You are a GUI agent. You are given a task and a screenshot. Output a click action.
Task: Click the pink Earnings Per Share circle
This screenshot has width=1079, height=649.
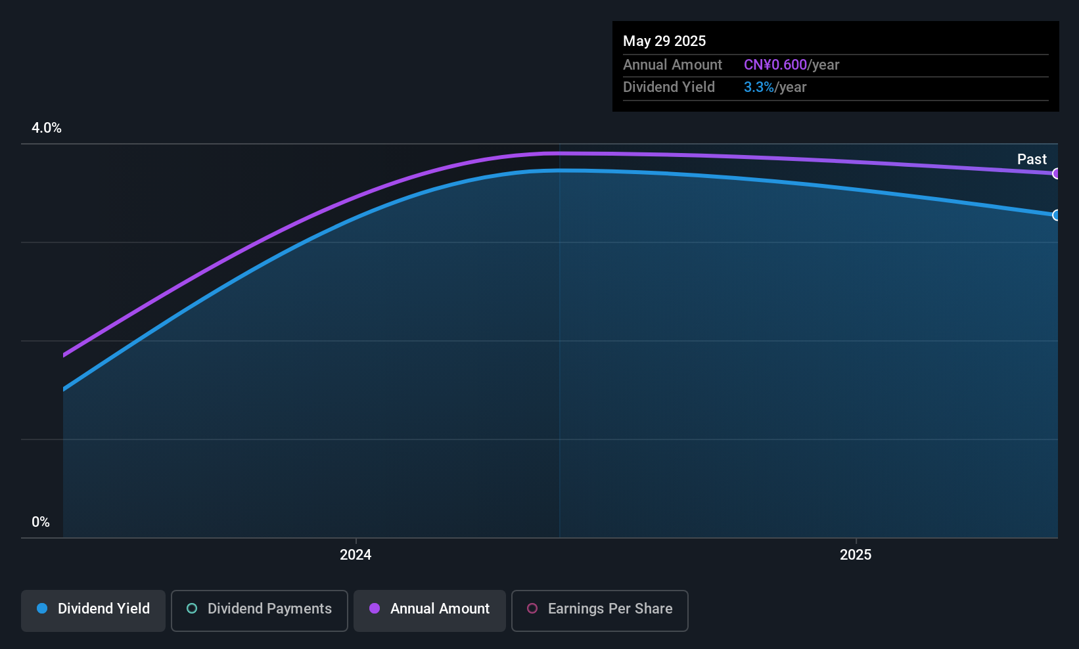(532, 608)
